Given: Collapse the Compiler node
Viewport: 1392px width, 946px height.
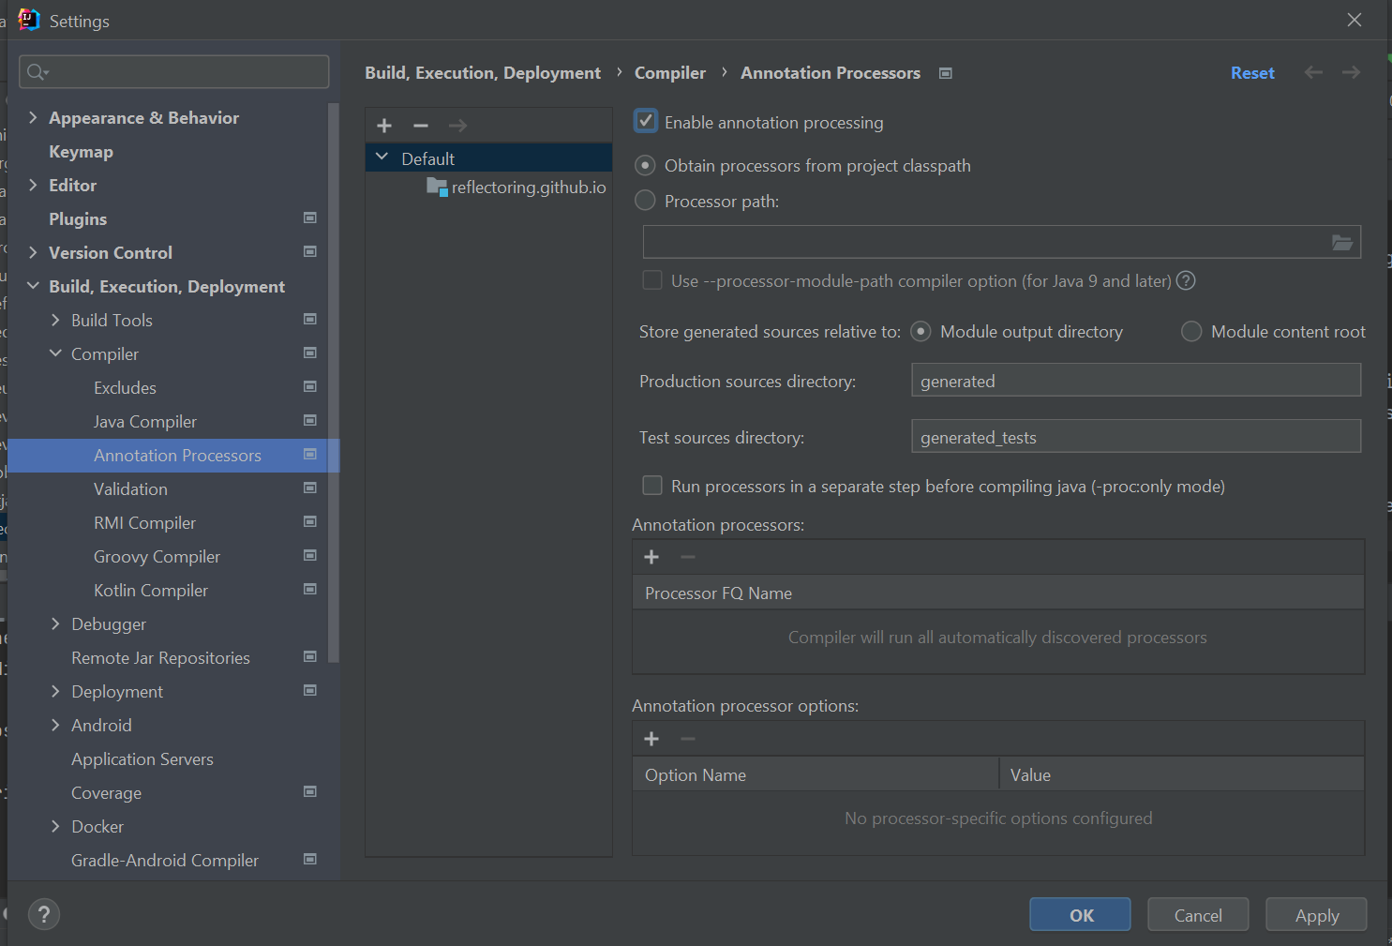Looking at the screenshot, I should [x=55, y=353].
